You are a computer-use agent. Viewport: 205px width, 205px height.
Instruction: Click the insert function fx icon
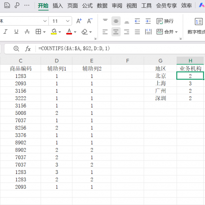[x=28, y=49]
